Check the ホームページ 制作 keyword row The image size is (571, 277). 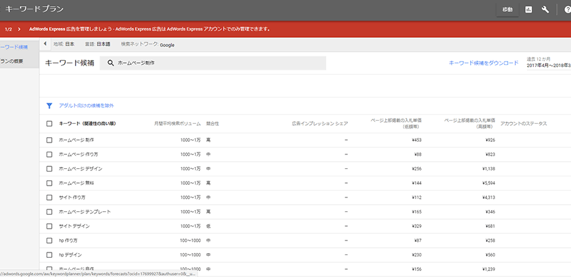tap(49, 140)
